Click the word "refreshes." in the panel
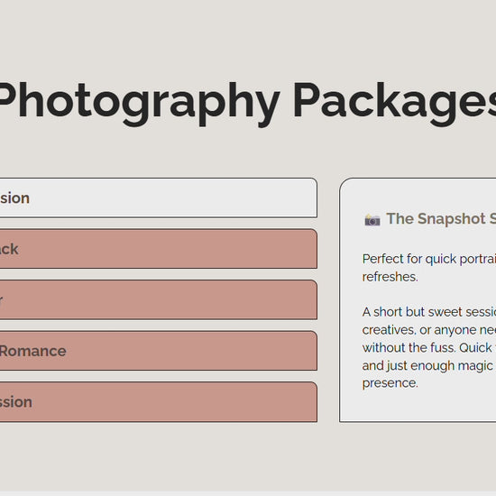 coord(390,277)
